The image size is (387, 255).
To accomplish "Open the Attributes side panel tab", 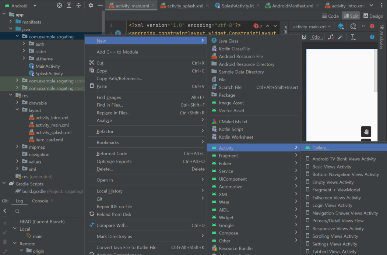I will pos(382,37).
